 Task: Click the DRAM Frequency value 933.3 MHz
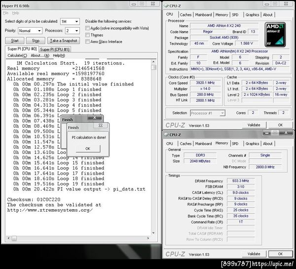click(241, 180)
